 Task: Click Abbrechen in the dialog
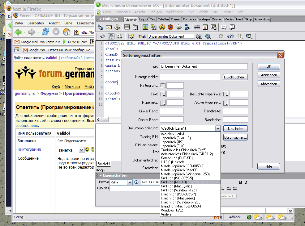pos(269,84)
